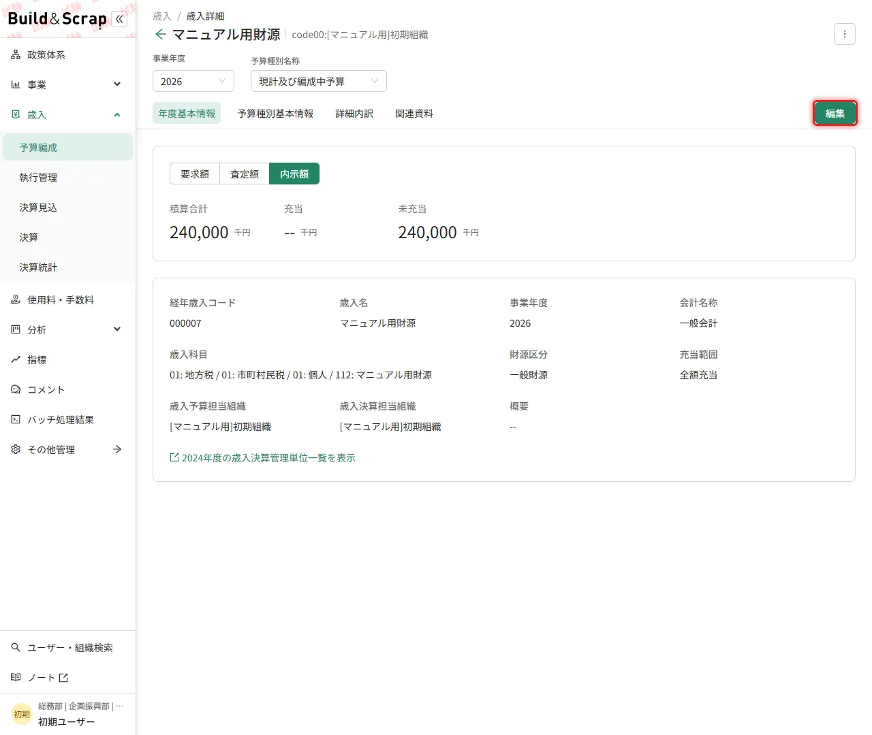The width and height of the screenshot is (872, 735).
Task: Select the 要求額 segment
Action: [195, 174]
